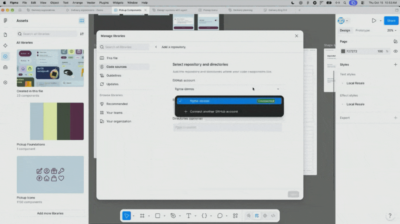Open the library book icon in Assets
Screen dimensions: 400x224
(x=81, y=21)
